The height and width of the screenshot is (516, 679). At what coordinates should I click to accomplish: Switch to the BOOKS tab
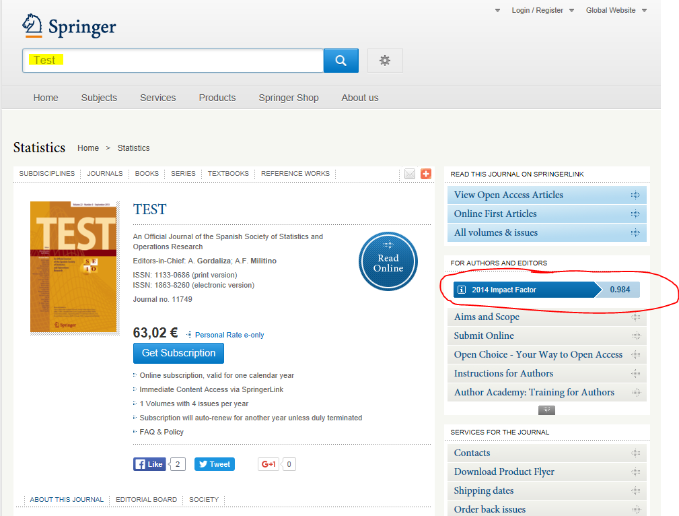tap(147, 173)
